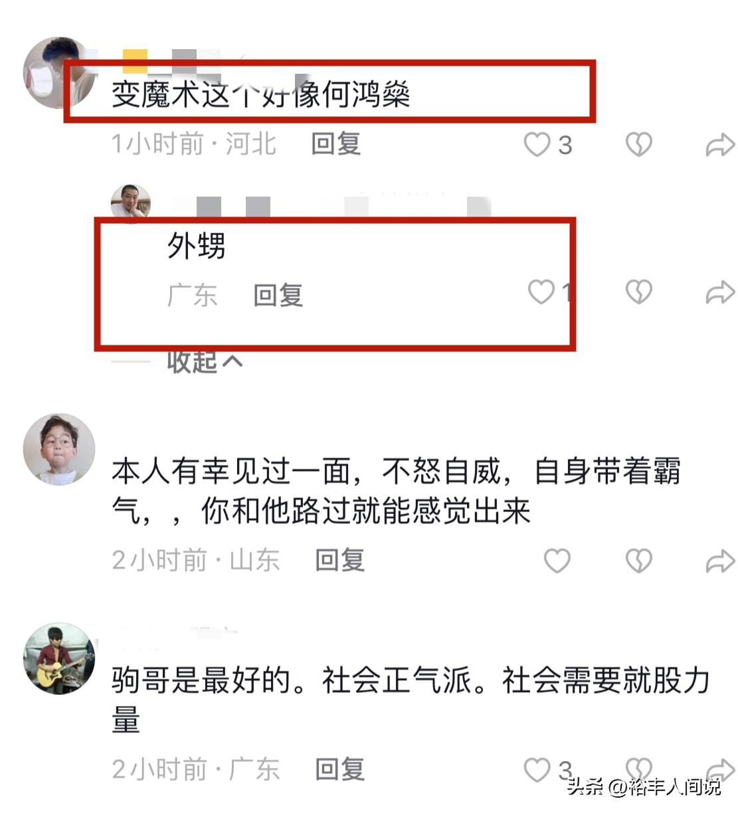Open guitar player avatar
The height and width of the screenshot is (813, 738).
point(59,658)
